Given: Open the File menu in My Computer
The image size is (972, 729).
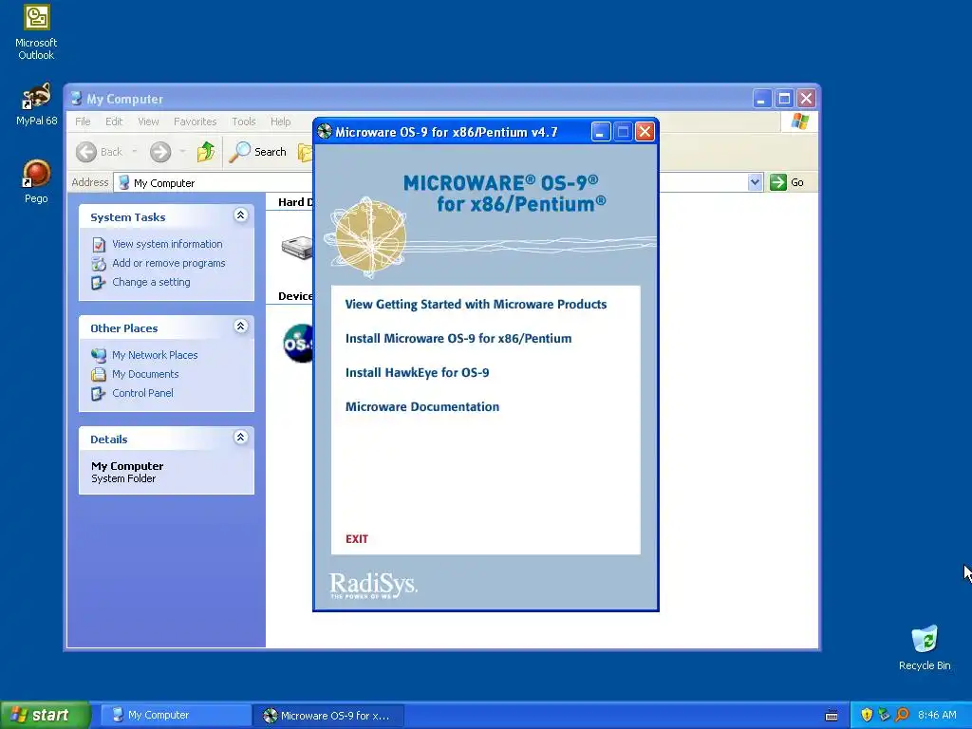Looking at the screenshot, I should 83,121.
